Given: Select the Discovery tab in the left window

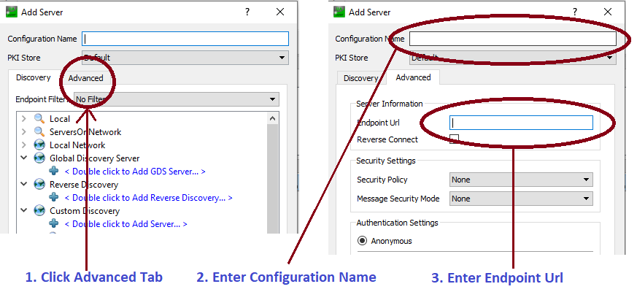Looking at the screenshot, I should point(34,77).
